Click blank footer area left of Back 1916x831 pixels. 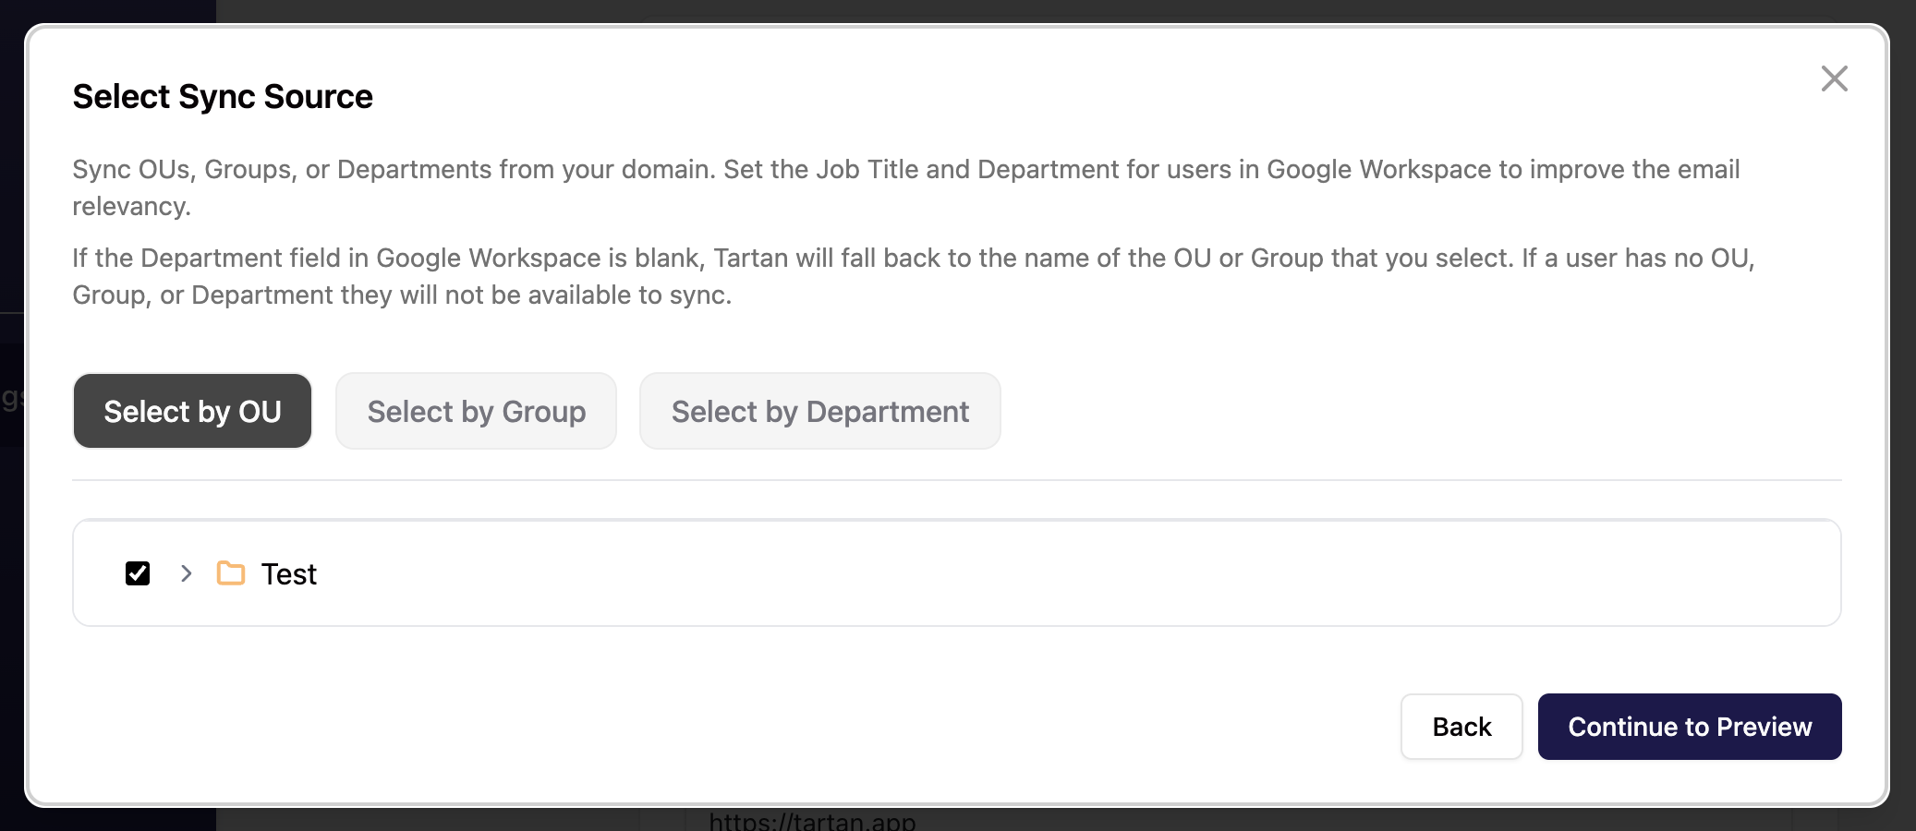click(x=739, y=727)
